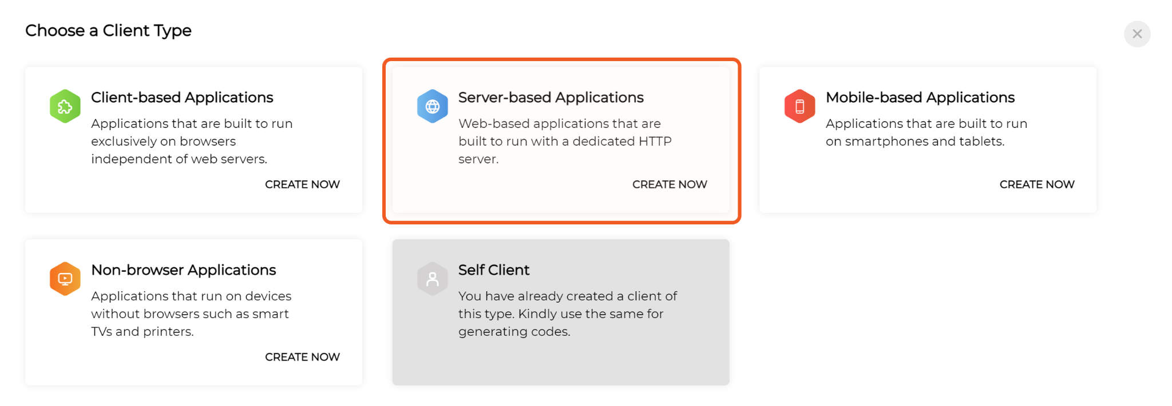Screen dimensions: 1172x406
Task: Click the smartphones and tablets description text
Action: (926, 132)
